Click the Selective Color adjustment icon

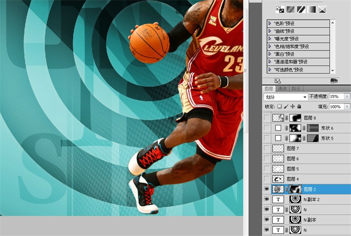click(322, 9)
